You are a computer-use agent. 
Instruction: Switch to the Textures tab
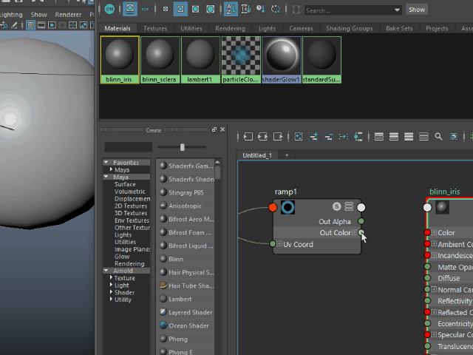[x=155, y=29]
